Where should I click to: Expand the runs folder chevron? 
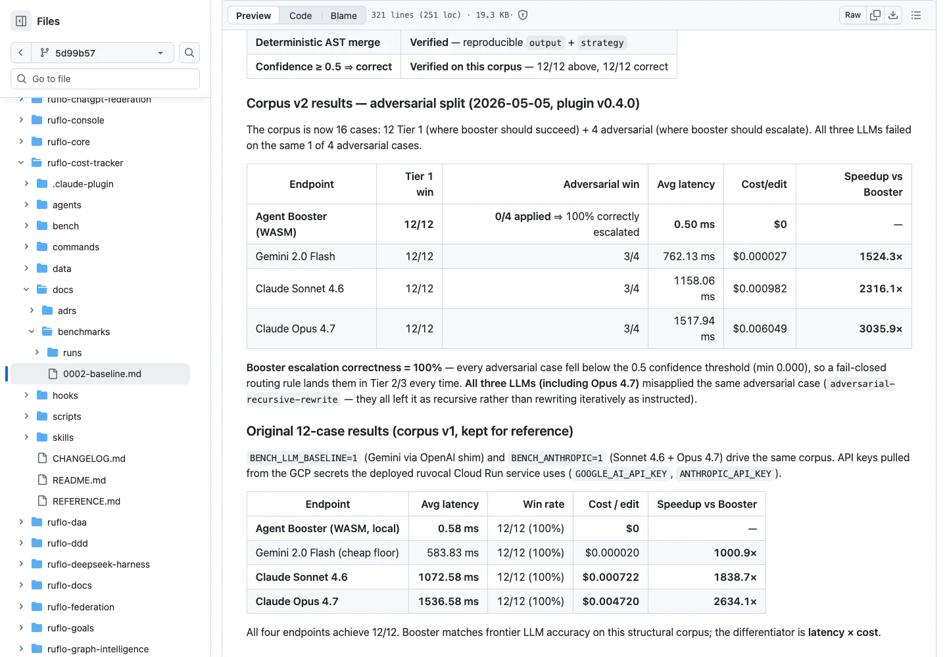coord(37,352)
